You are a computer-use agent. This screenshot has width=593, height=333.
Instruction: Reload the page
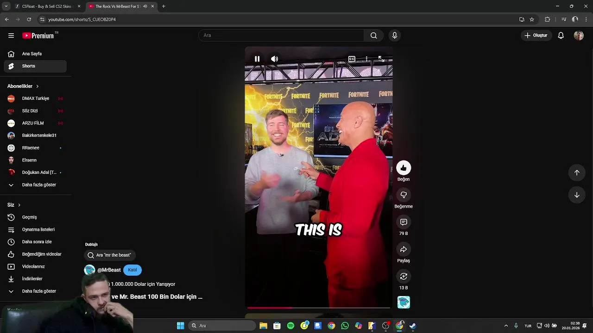(29, 19)
